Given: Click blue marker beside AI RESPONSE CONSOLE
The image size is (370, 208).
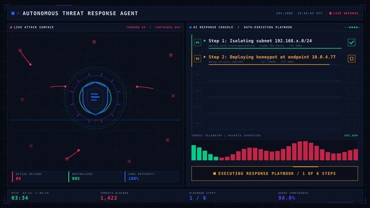Looking at the screenshot, I should pyautogui.click(x=190, y=27).
